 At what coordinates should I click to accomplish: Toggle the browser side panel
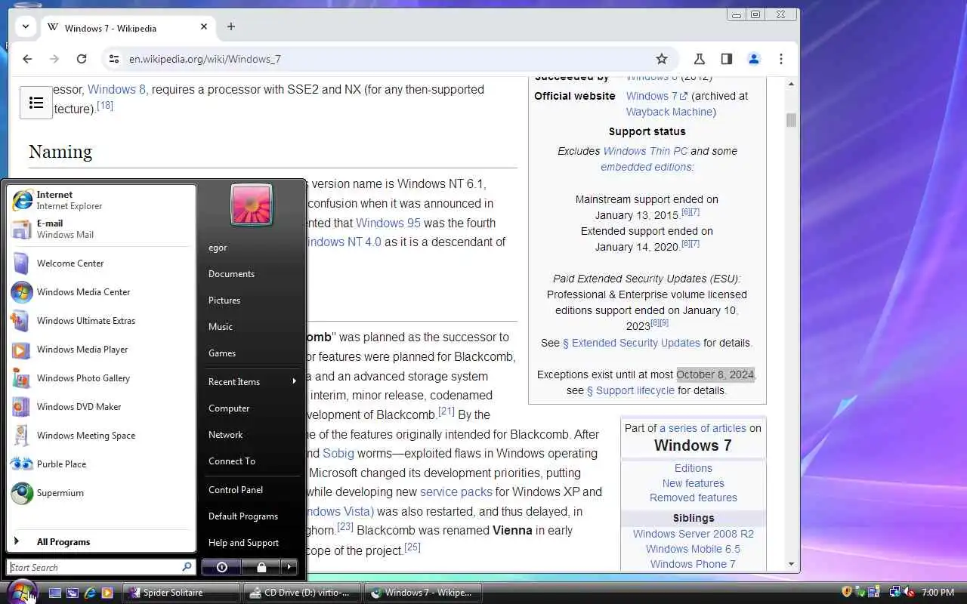726,59
